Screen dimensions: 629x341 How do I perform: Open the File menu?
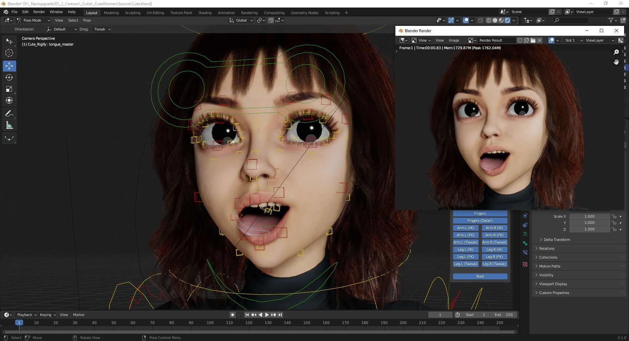pyautogui.click(x=14, y=12)
